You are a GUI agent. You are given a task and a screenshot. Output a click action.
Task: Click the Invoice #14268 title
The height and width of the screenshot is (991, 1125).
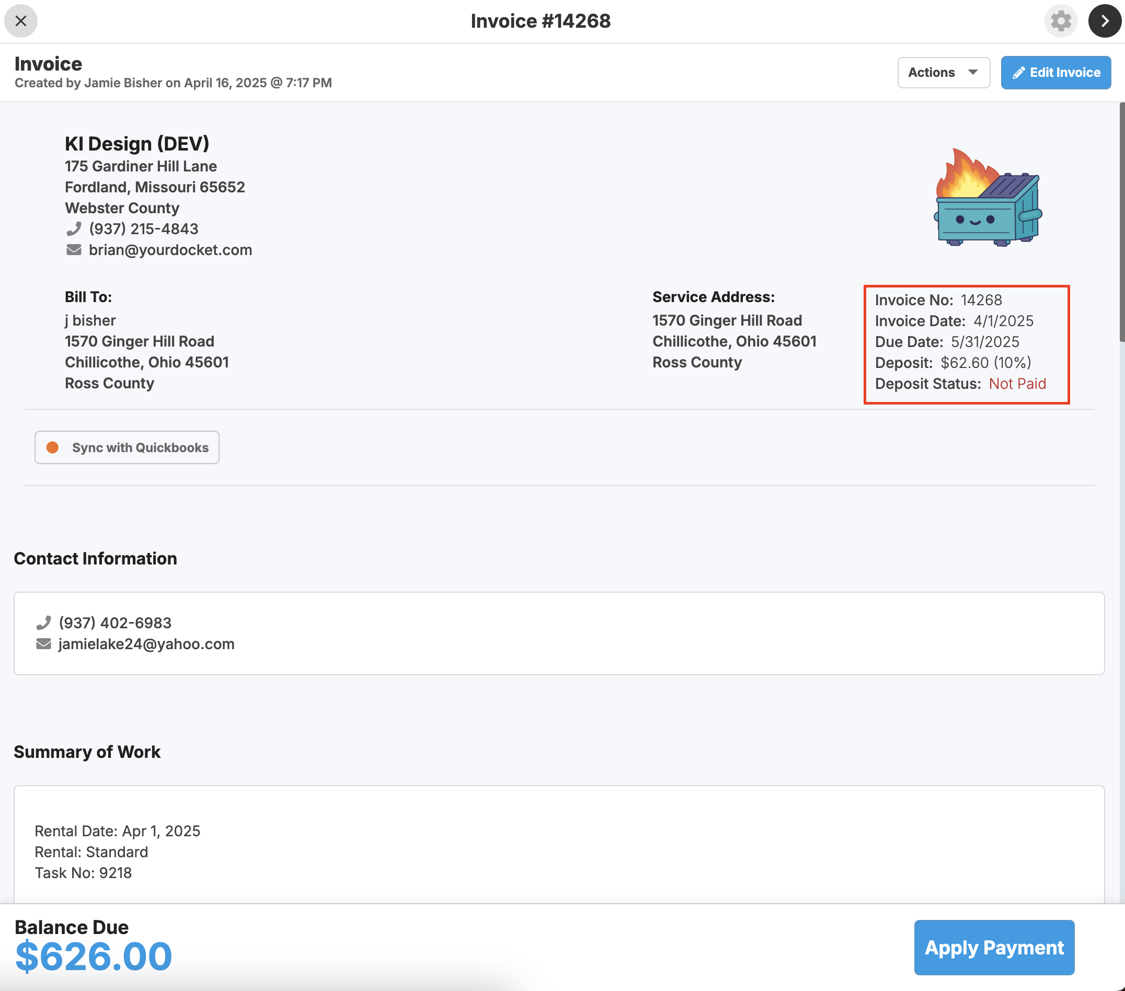[x=541, y=21]
